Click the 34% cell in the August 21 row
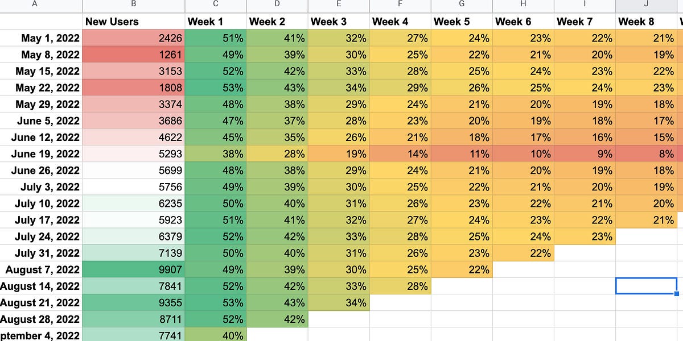 [338, 302]
